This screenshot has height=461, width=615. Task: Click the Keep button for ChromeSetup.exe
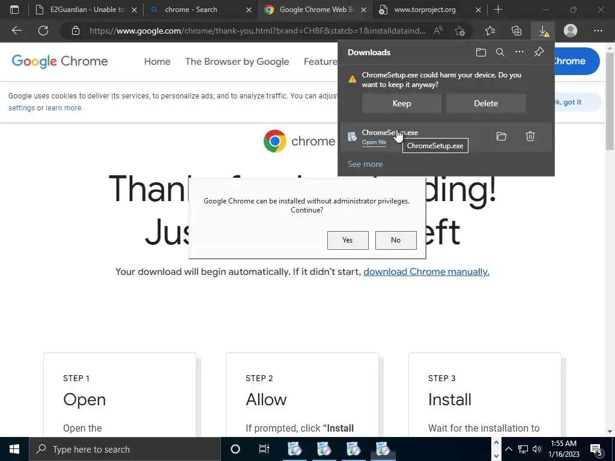point(402,103)
